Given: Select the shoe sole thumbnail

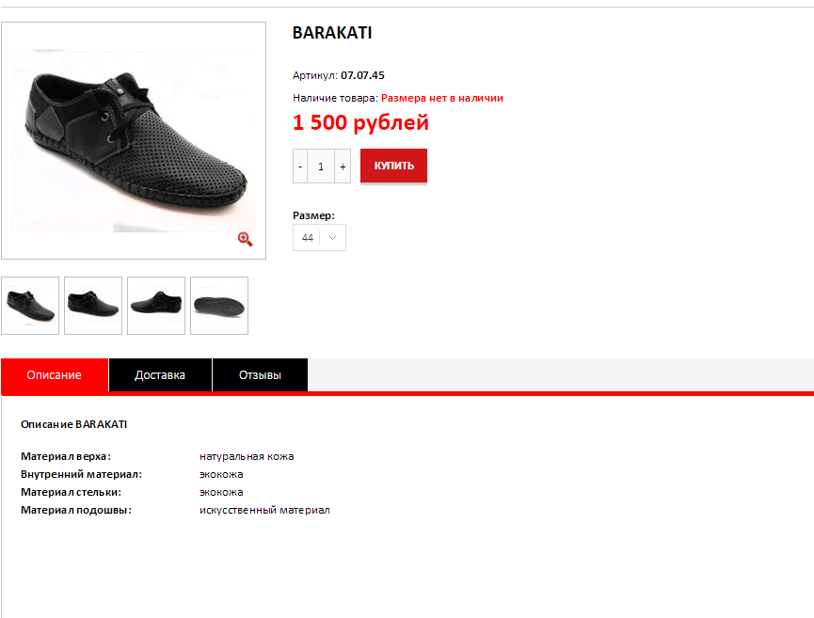Looking at the screenshot, I should click(219, 306).
